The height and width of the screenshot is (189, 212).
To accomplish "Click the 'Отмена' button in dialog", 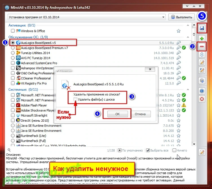I will coord(140,114).
